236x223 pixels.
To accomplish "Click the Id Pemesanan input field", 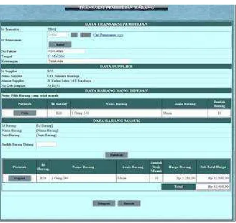I will coord(57,35).
